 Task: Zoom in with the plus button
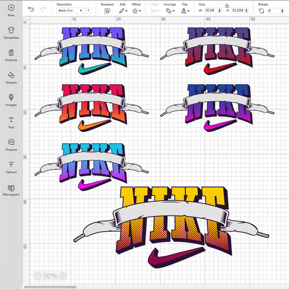click(x=63, y=276)
